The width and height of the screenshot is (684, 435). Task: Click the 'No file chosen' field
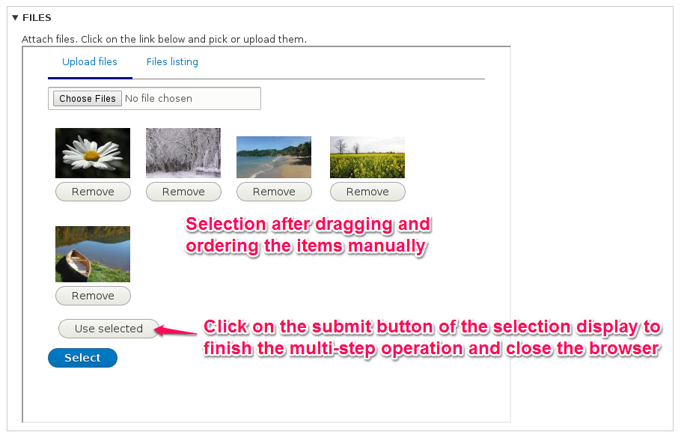click(x=159, y=99)
